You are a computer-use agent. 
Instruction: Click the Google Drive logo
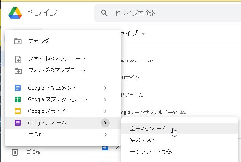pos(15,13)
